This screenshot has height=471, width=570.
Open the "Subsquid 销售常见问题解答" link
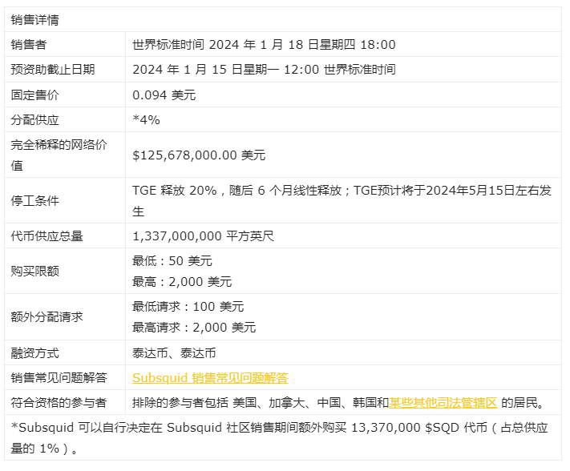(x=210, y=377)
